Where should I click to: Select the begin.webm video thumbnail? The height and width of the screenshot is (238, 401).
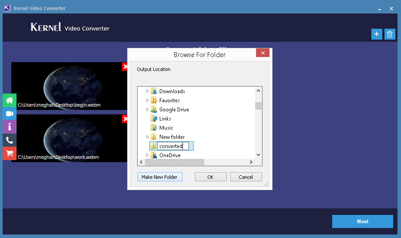click(69, 86)
